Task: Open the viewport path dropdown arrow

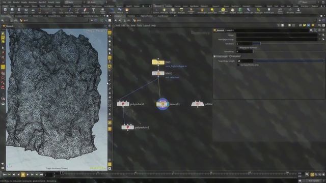Action: tap(87, 20)
